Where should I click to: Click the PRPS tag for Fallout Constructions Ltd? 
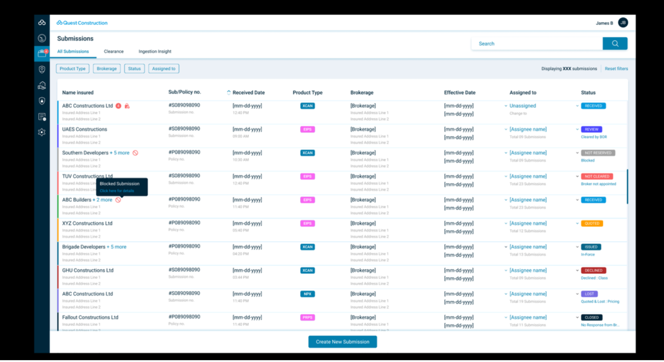coord(307,317)
